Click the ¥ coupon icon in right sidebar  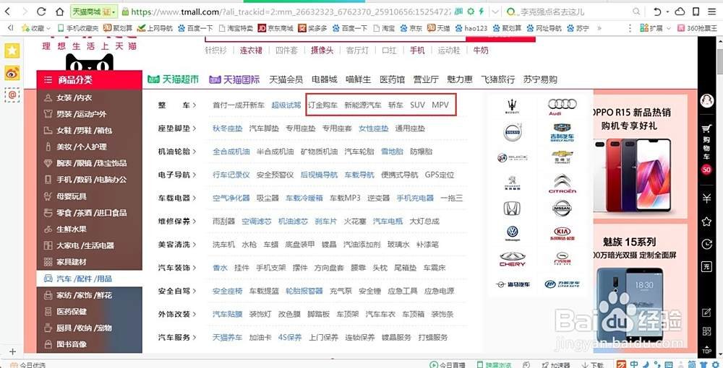[706, 198]
